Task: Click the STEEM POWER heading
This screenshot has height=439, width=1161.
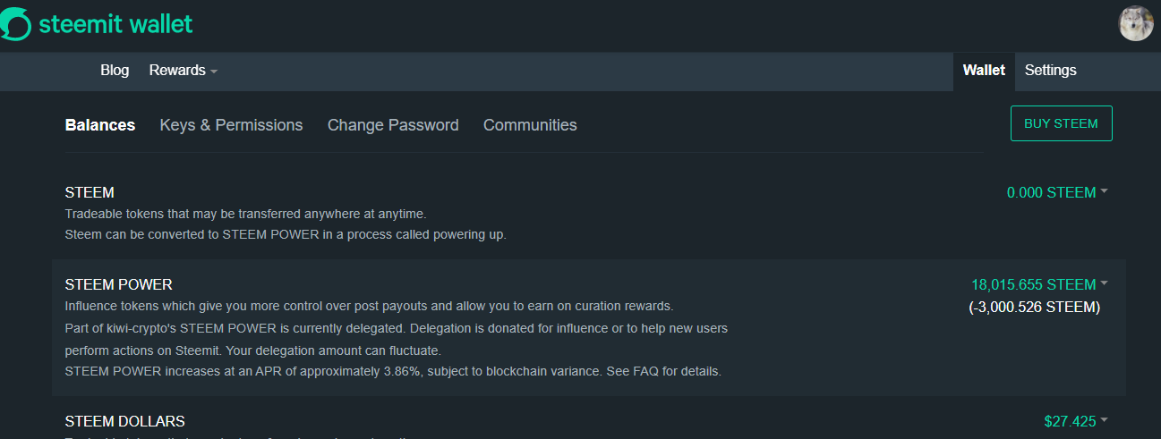Action: point(119,285)
